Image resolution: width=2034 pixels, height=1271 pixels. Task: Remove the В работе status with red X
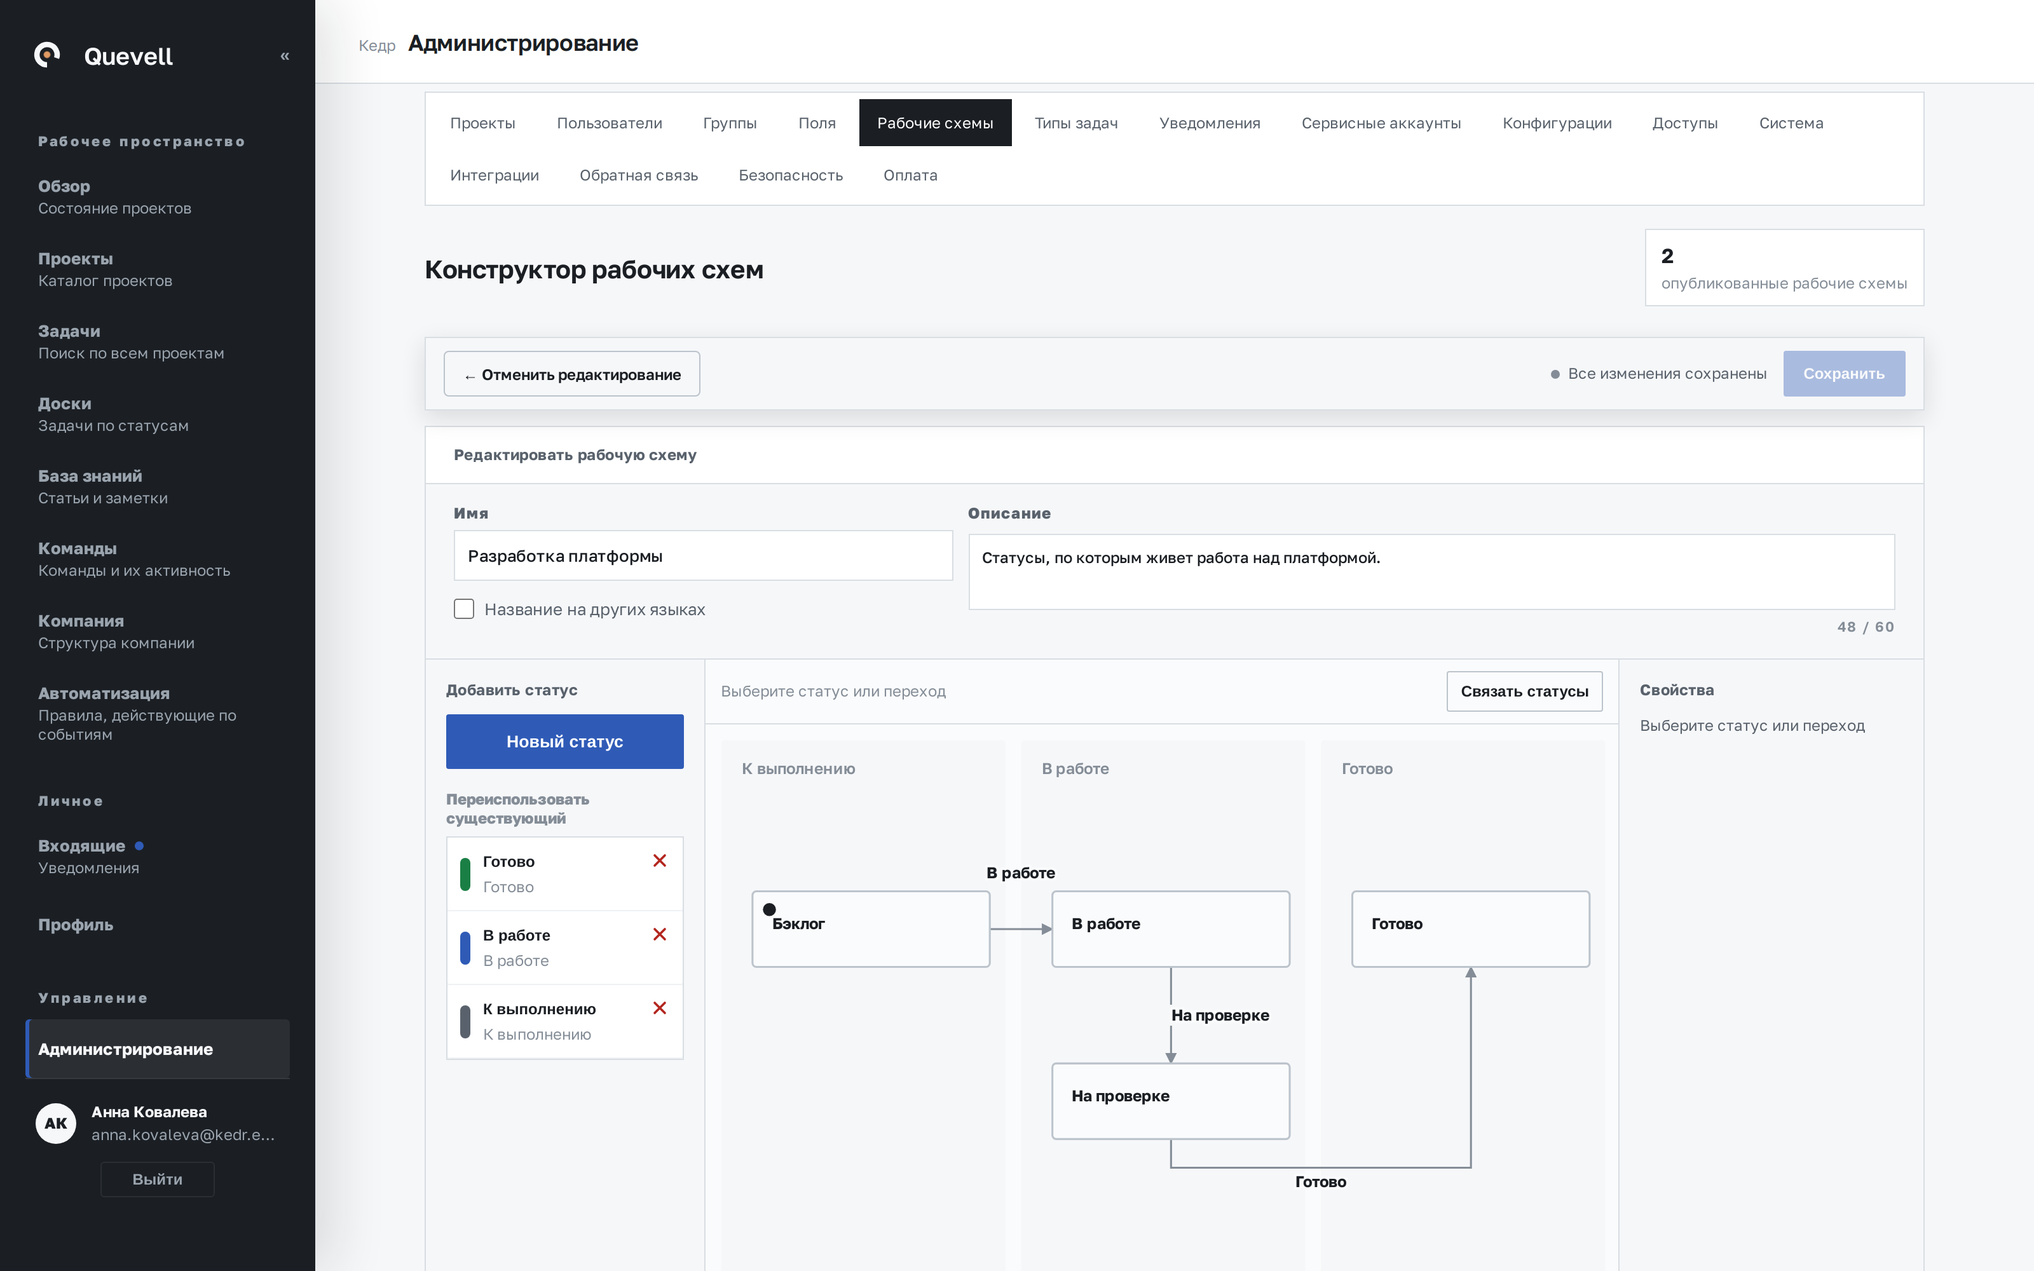click(x=660, y=935)
